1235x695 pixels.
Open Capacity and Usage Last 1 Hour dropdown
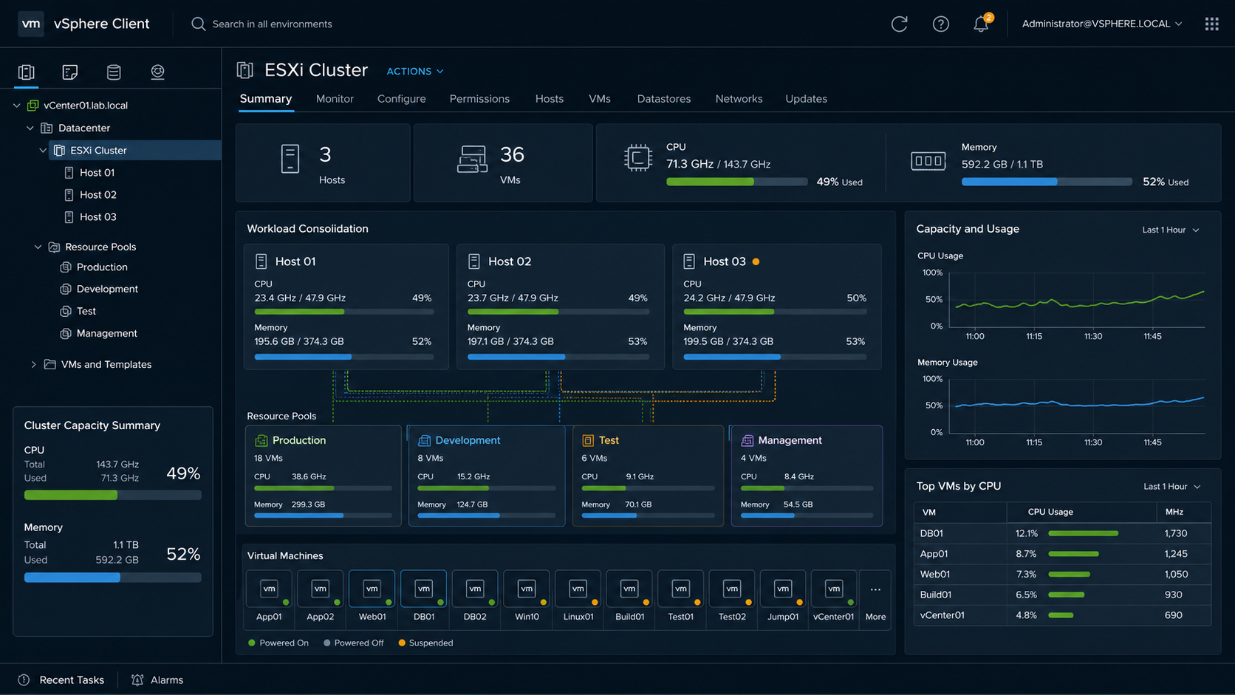pyautogui.click(x=1171, y=230)
